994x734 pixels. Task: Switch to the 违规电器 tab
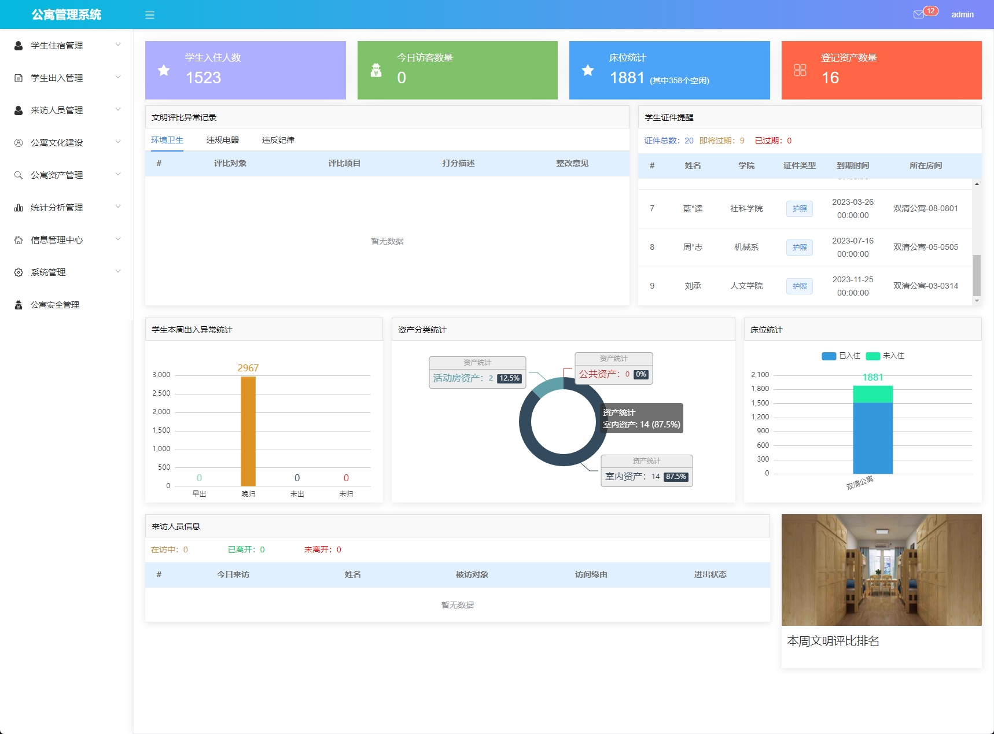coord(222,140)
